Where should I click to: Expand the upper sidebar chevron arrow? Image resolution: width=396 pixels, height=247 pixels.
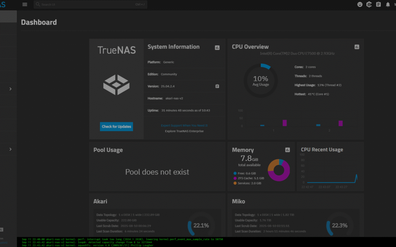[10, 89]
